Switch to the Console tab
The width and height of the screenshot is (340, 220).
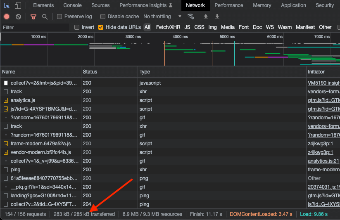(x=72, y=5)
